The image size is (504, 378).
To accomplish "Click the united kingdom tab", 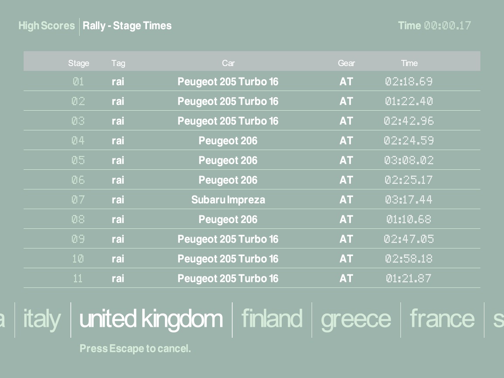I will [151, 319].
